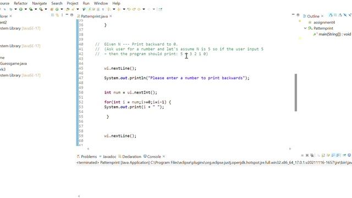352x198 pixels.
Task: Maximize the Package Explorer view
Action: click(x=72, y=15)
